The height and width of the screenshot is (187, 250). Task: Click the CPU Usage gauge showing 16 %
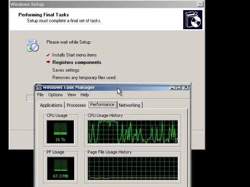[x=61, y=132]
